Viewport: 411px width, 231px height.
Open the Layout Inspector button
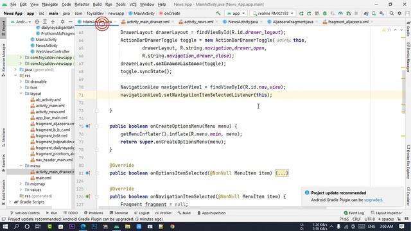[387, 213]
